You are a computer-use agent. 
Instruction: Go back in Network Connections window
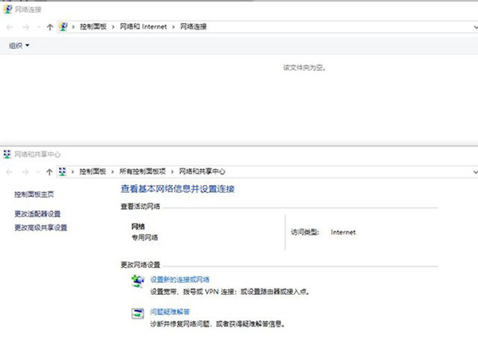point(10,27)
